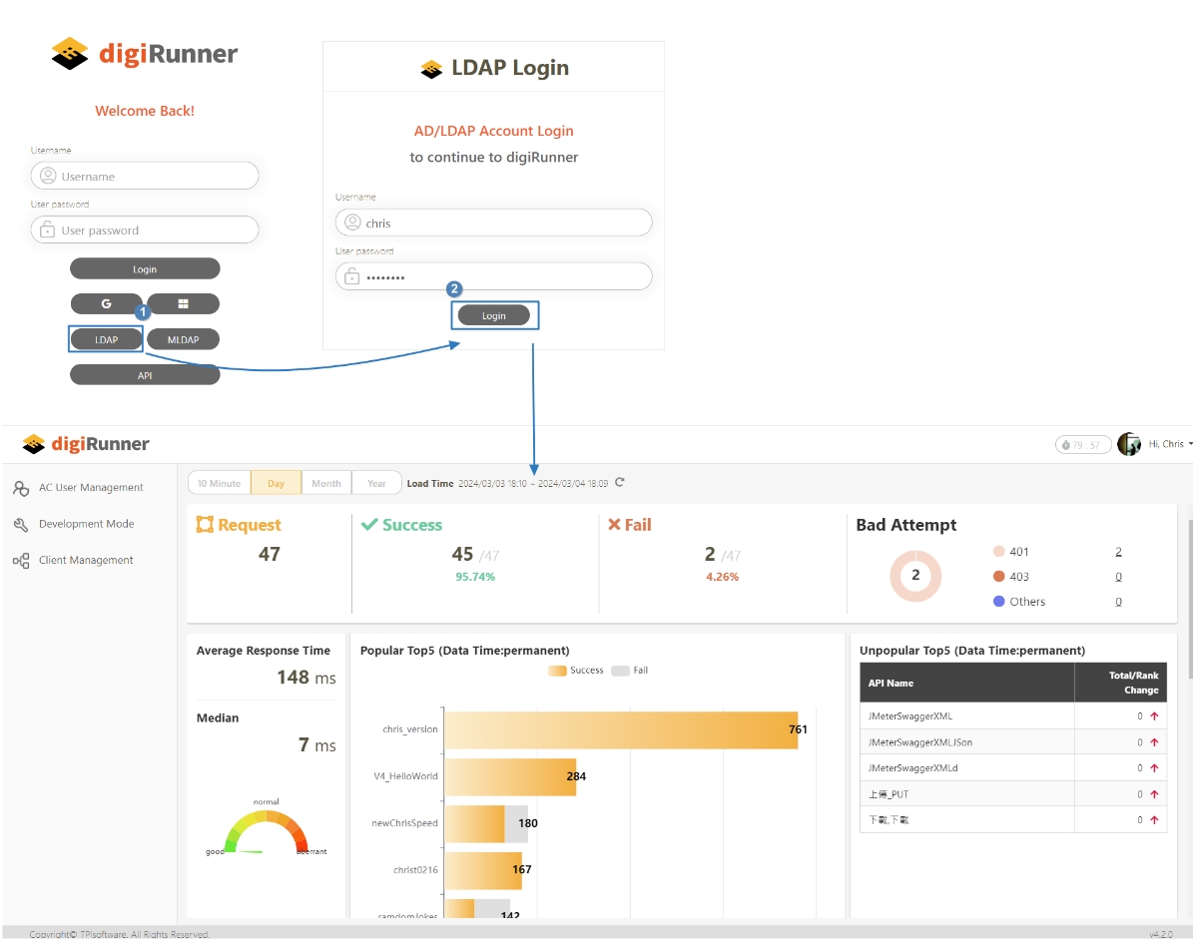Screen dimensions: 1193x941
Task: Click the Client Management sidebar icon
Action: point(21,561)
